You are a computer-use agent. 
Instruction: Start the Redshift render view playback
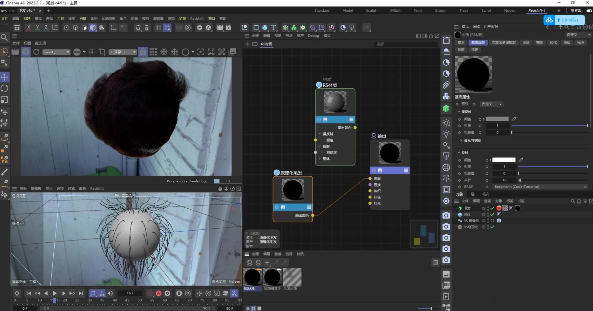pyautogui.click(x=26, y=52)
